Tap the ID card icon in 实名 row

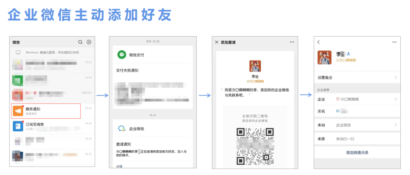point(338,111)
